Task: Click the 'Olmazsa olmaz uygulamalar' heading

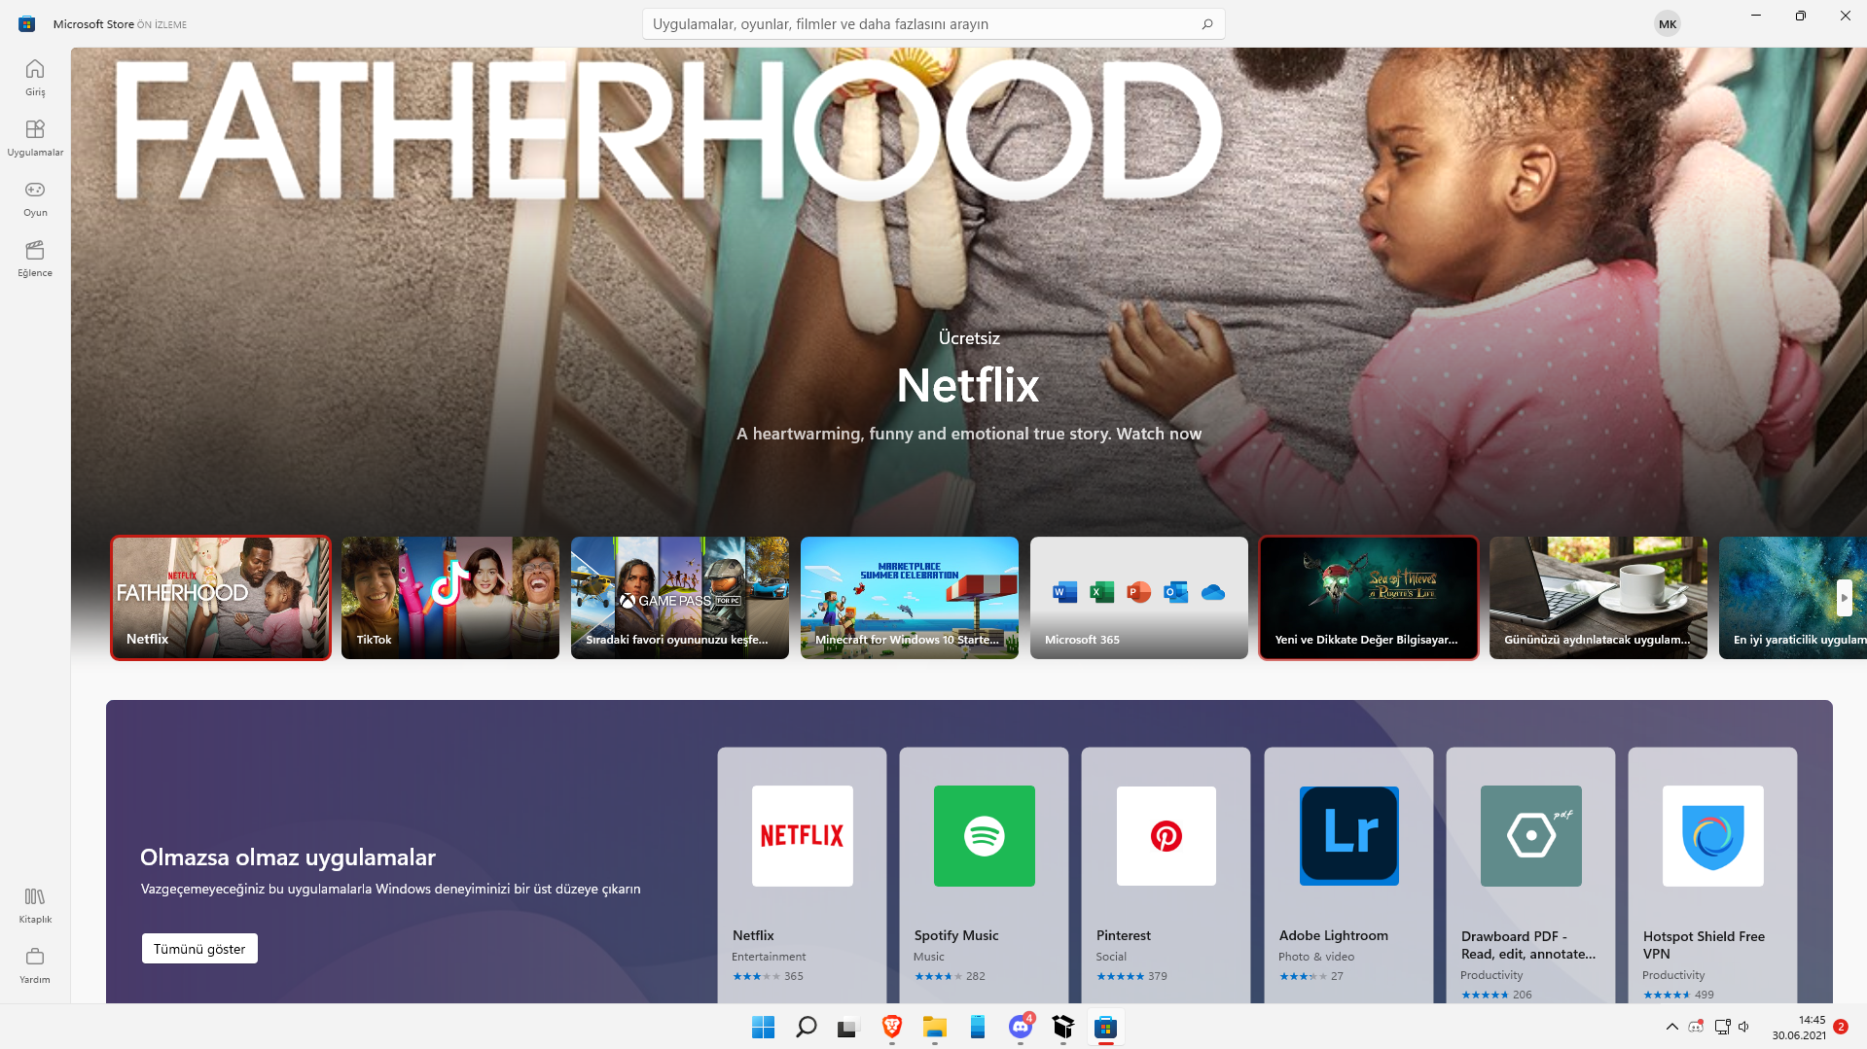Action: point(288,857)
